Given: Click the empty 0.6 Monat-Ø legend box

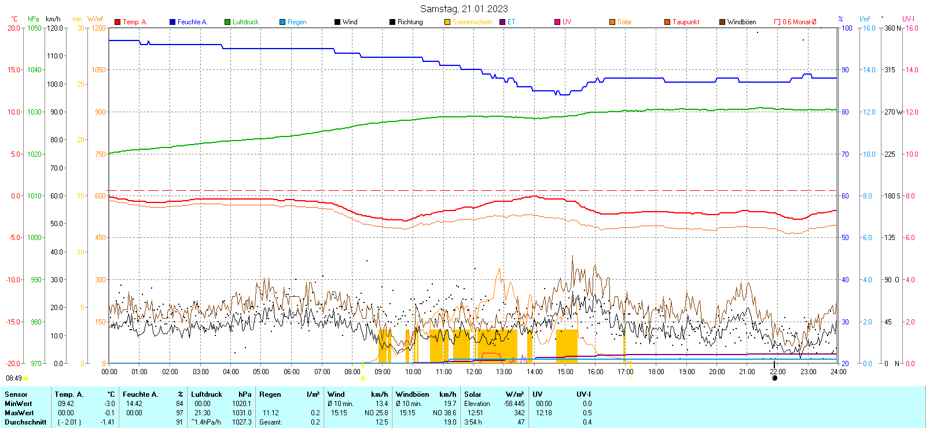Looking at the screenshot, I should pos(777,22).
